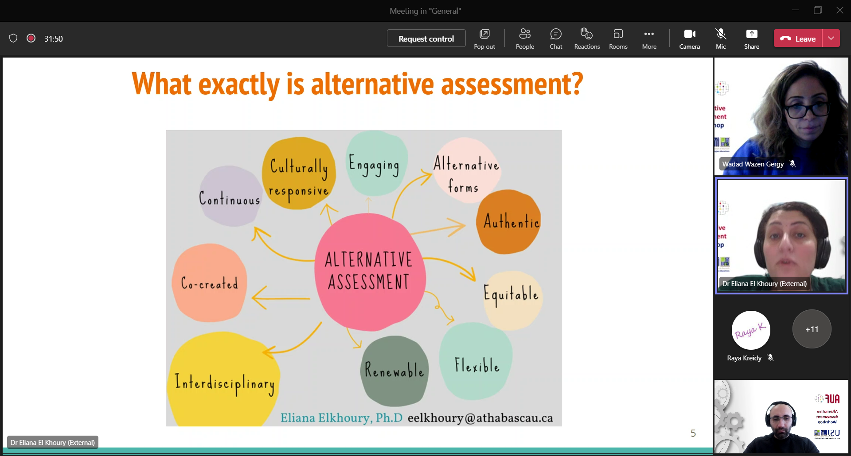Click the Wadad Wazen Gergy name label
This screenshot has width=851, height=456.
pyautogui.click(x=753, y=164)
